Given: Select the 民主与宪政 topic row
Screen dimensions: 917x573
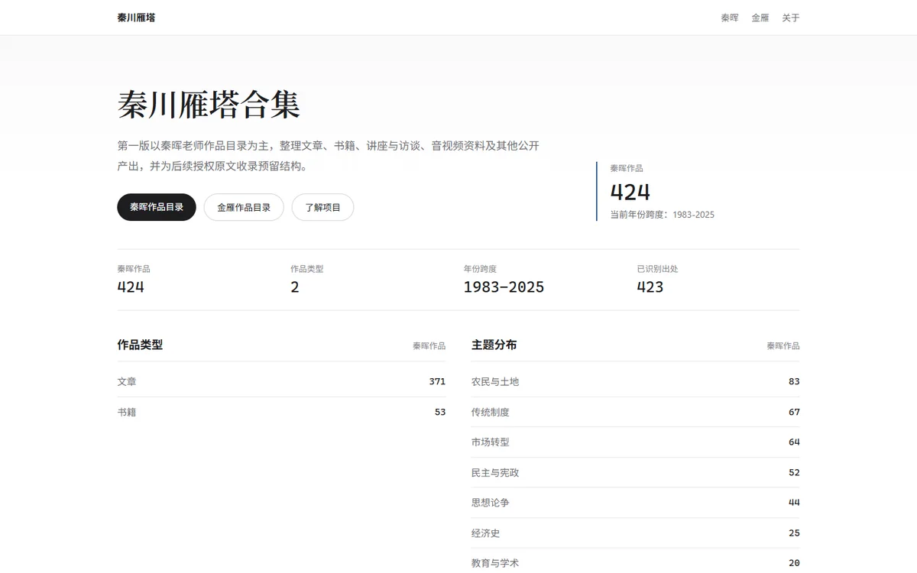Looking at the screenshot, I should coord(636,472).
